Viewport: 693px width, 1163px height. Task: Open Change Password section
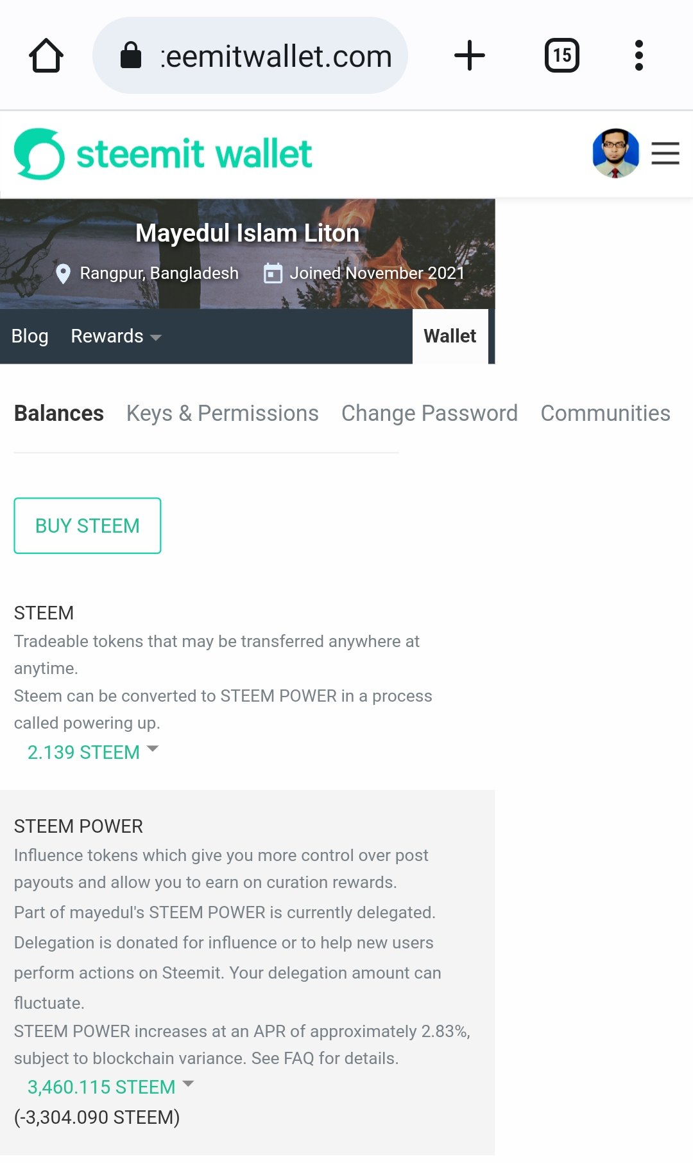(x=429, y=413)
